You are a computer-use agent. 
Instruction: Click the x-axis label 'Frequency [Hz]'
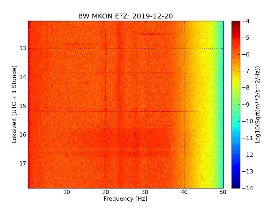point(126,199)
